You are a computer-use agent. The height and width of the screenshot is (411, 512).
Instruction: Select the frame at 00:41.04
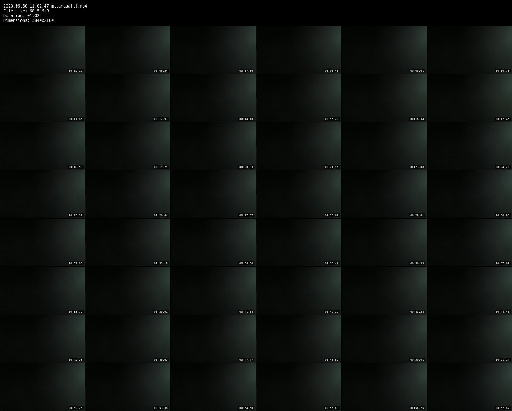point(213,291)
